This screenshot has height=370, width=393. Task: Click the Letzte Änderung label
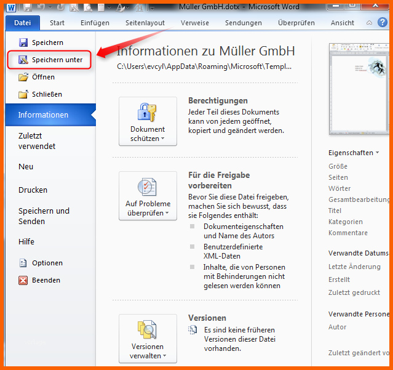click(354, 267)
